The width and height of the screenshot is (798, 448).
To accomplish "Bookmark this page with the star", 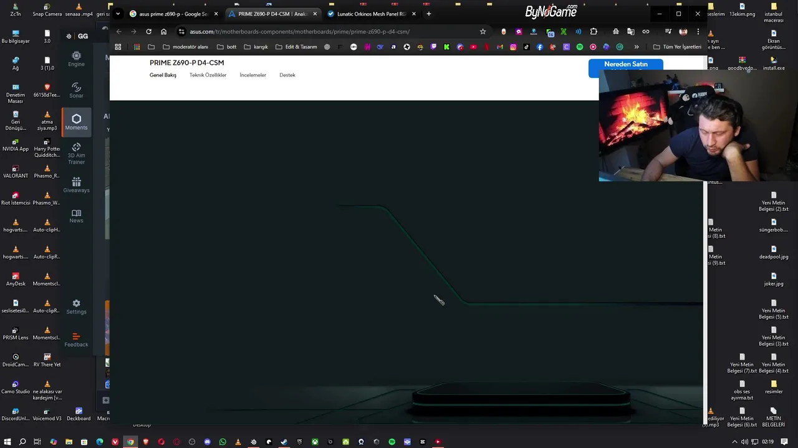I will coord(483,32).
